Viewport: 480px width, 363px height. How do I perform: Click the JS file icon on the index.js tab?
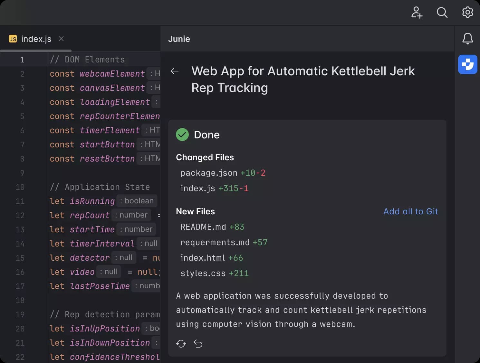tap(13, 39)
